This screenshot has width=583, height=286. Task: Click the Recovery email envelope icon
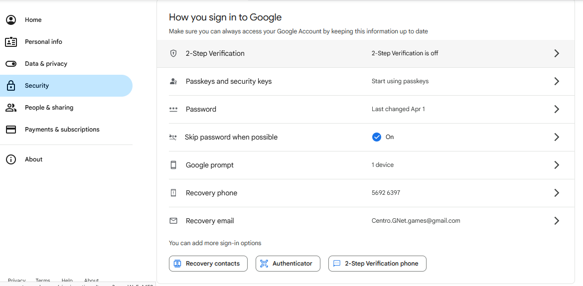173,221
